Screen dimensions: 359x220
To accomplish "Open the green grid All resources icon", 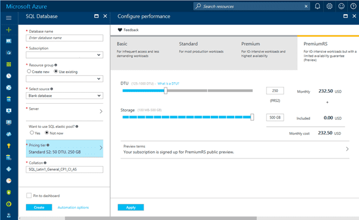I will point(9,65).
